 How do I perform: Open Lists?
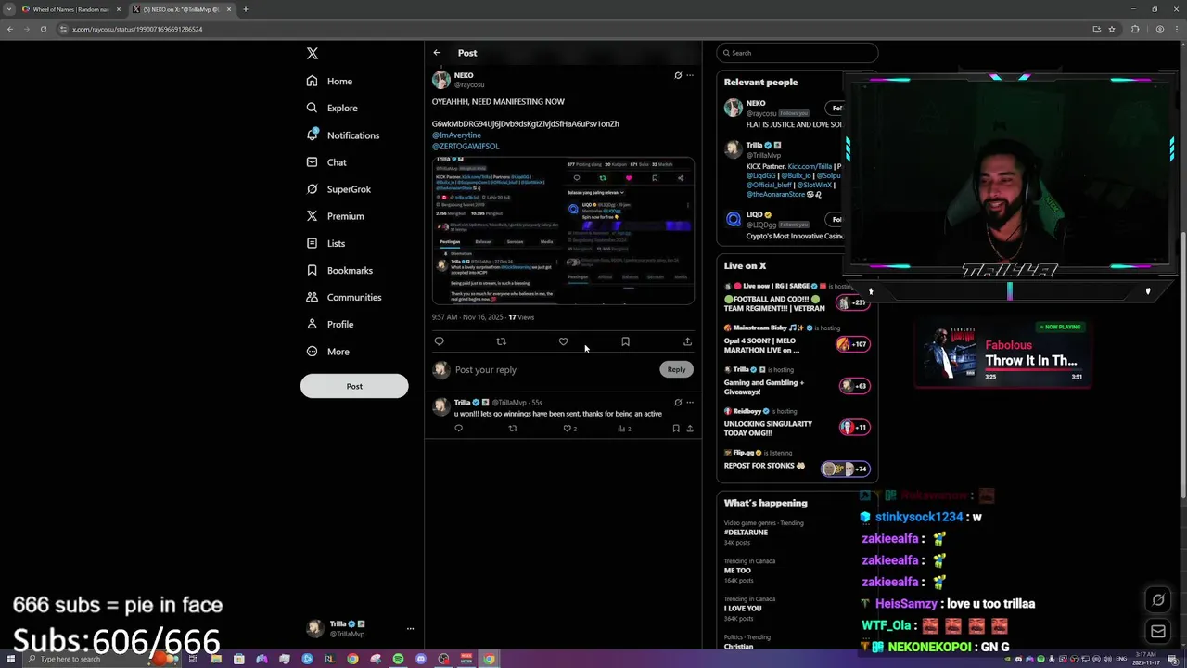coord(325,243)
